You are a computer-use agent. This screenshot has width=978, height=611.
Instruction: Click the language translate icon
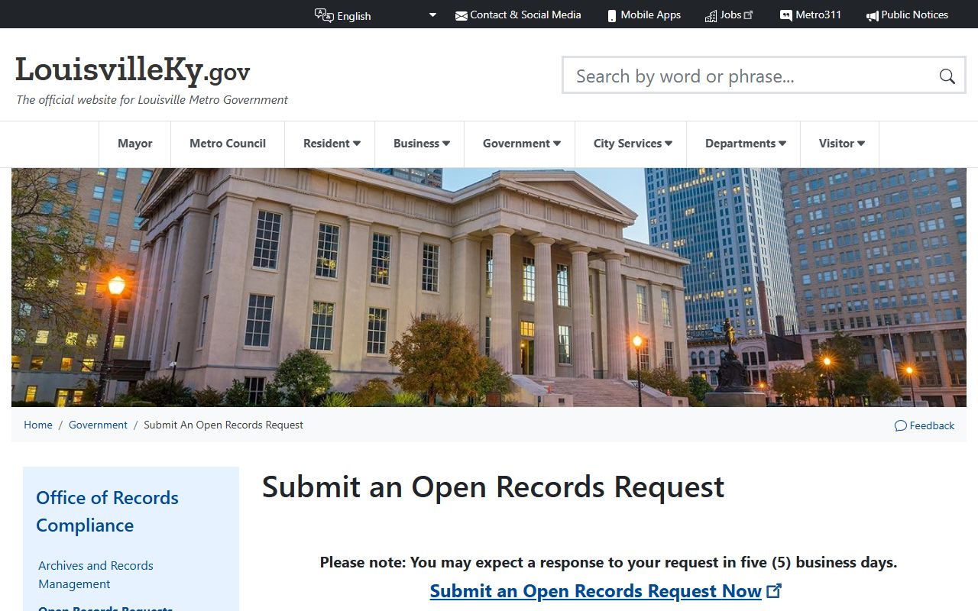(324, 15)
